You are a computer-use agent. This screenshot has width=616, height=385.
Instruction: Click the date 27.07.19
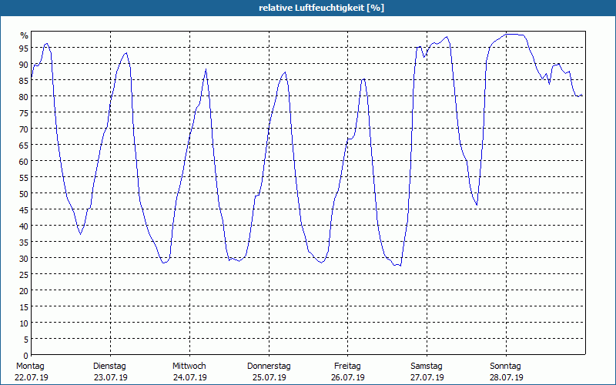[427, 377]
